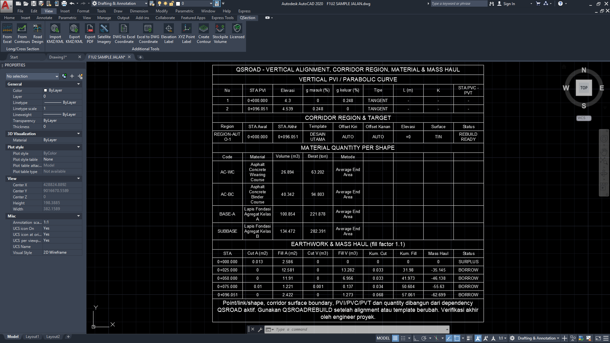Screen dimensions: 610x343
Task: Open the Dimension menu
Action: point(139,11)
